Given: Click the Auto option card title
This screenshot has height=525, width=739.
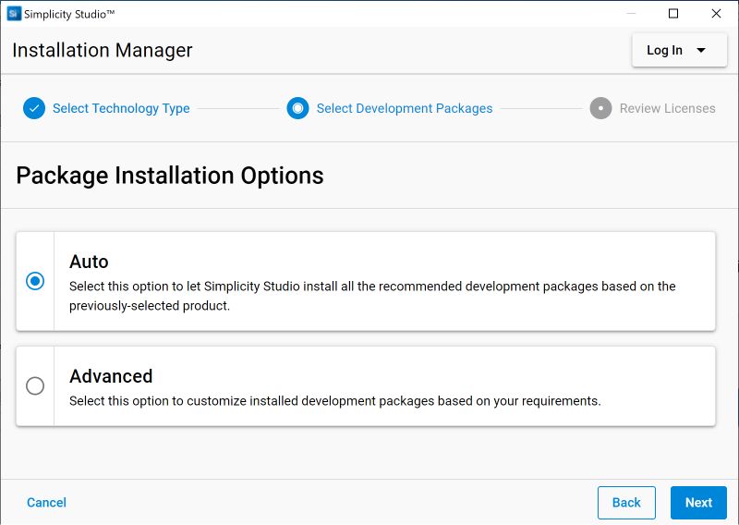Looking at the screenshot, I should pos(89,262).
